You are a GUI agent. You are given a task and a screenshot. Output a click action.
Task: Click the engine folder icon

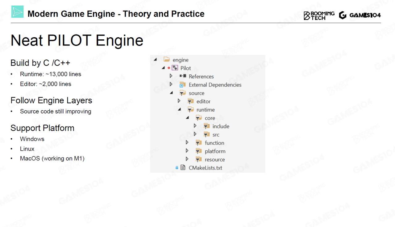point(167,60)
